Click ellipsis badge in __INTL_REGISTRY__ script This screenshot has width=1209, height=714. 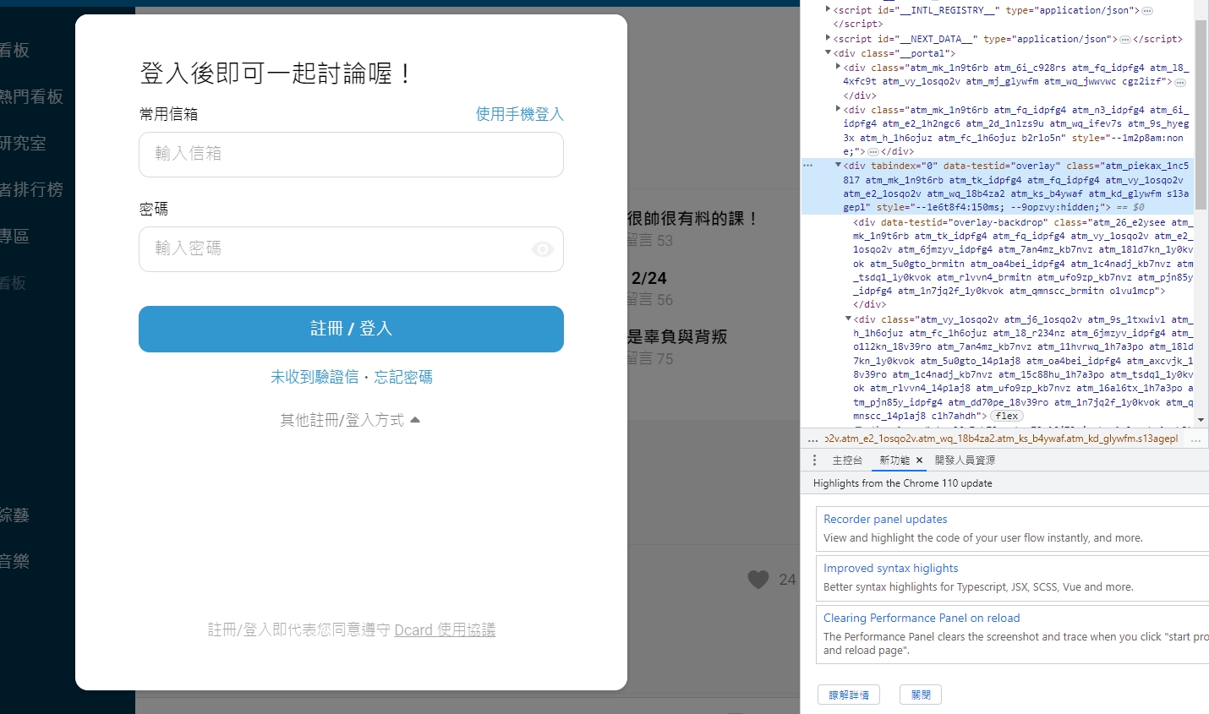[1147, 11]
